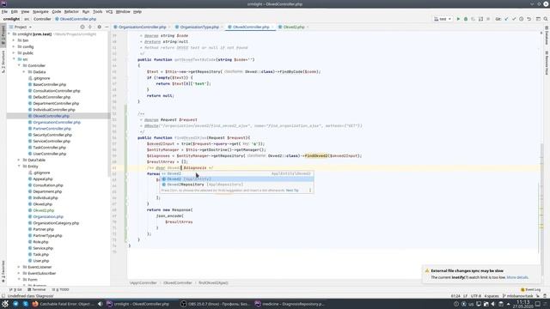Open the Git tool window button

pyautogui.click(x=15, y=290)
